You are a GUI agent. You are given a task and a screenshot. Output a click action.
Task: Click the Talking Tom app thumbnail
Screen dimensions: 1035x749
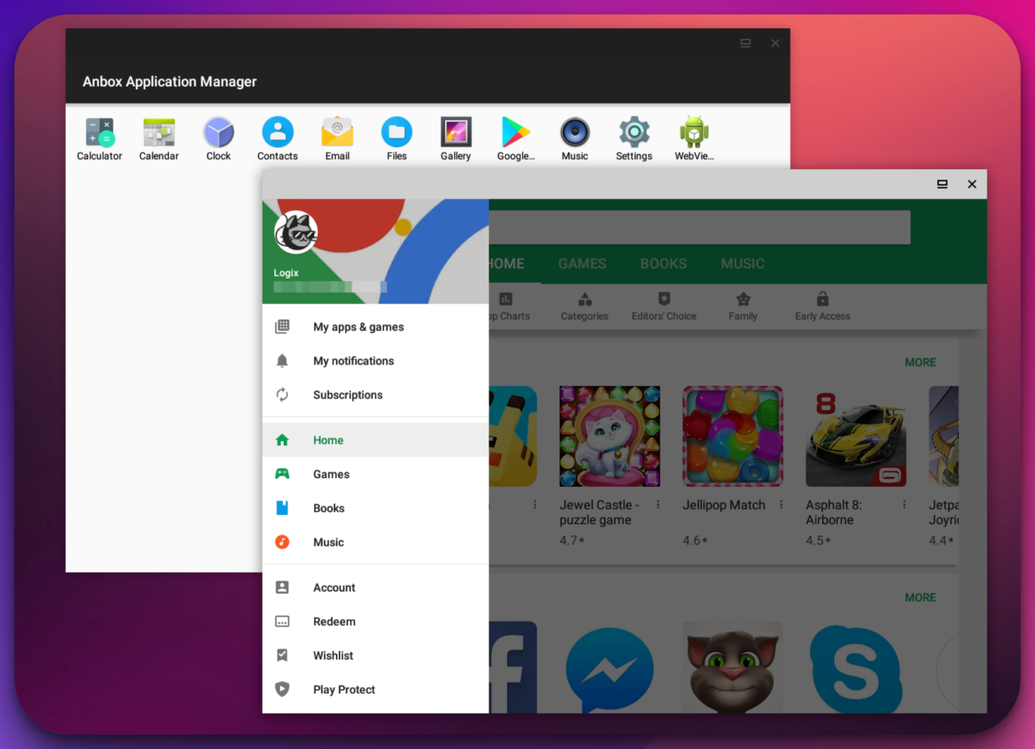732,667
